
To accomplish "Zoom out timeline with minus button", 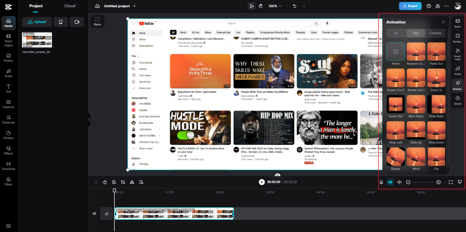I will (408, 182).
